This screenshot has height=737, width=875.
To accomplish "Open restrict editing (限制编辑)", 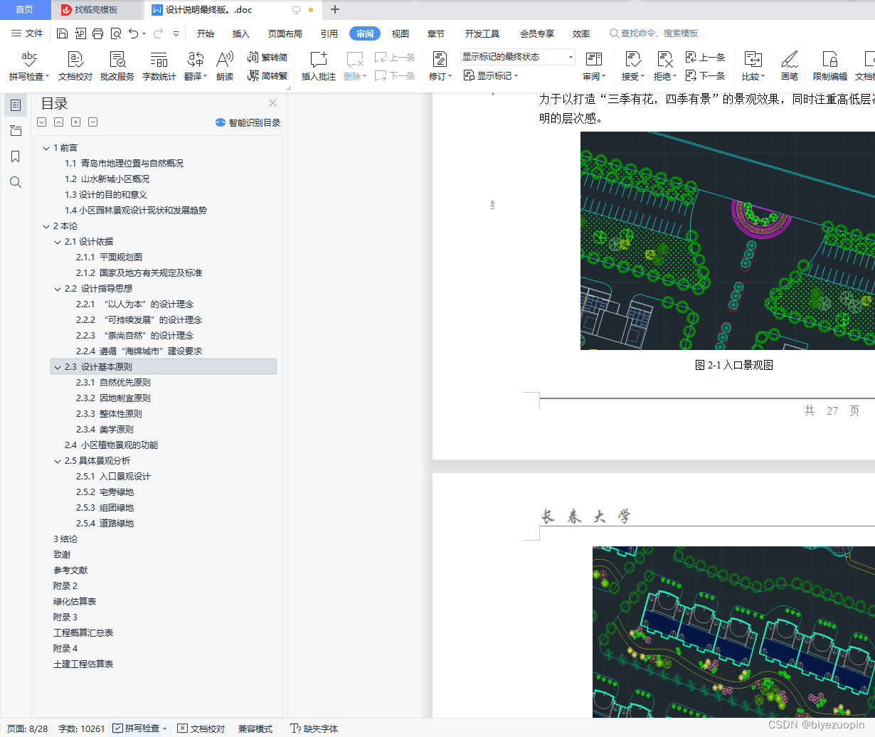I will [830, 66].
